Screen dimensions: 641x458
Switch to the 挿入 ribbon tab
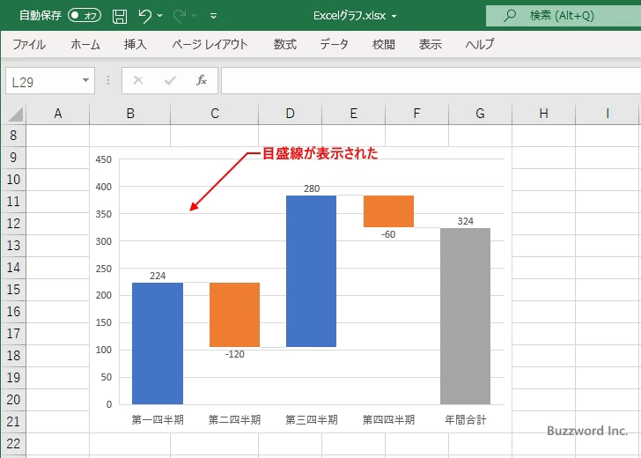pyautogui.click(x=136, y=44)
